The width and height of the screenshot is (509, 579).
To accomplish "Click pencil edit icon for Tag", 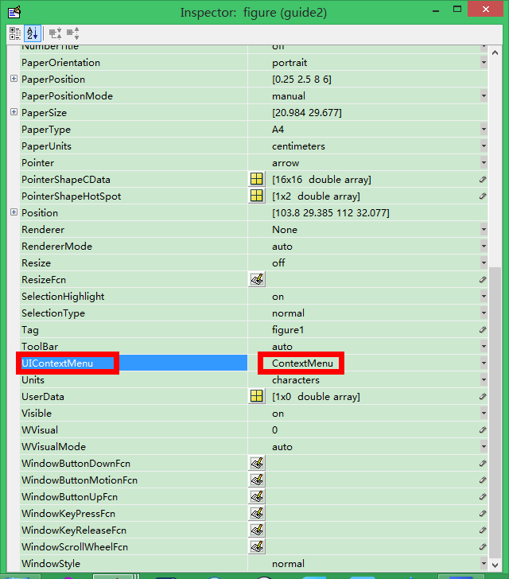I will 483,330.
